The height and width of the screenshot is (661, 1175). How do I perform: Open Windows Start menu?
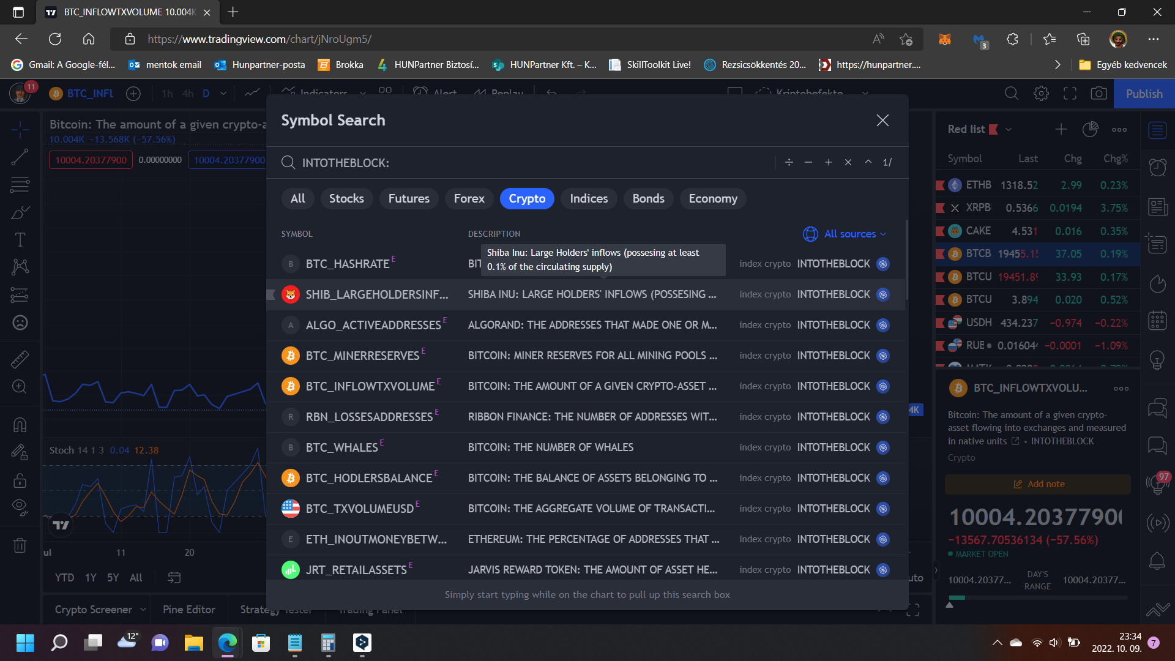click(x=25, y=643)
